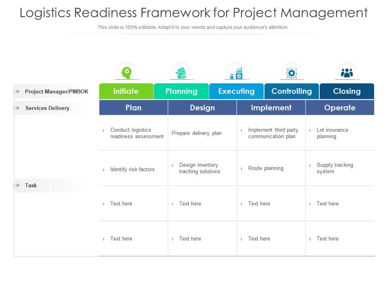Select the Closing stage tab
The height and width of the screenshot is (290, 387).
[347, 91]
